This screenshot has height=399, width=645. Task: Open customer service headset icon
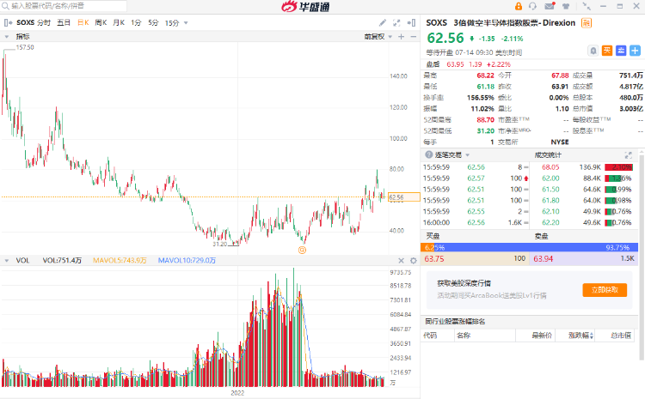pos(532,6)
